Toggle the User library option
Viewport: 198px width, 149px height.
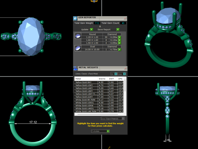(x=122, y=74)
